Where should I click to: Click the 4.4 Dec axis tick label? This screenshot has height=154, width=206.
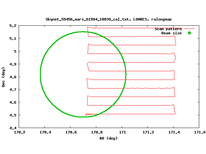click(13, 128)
